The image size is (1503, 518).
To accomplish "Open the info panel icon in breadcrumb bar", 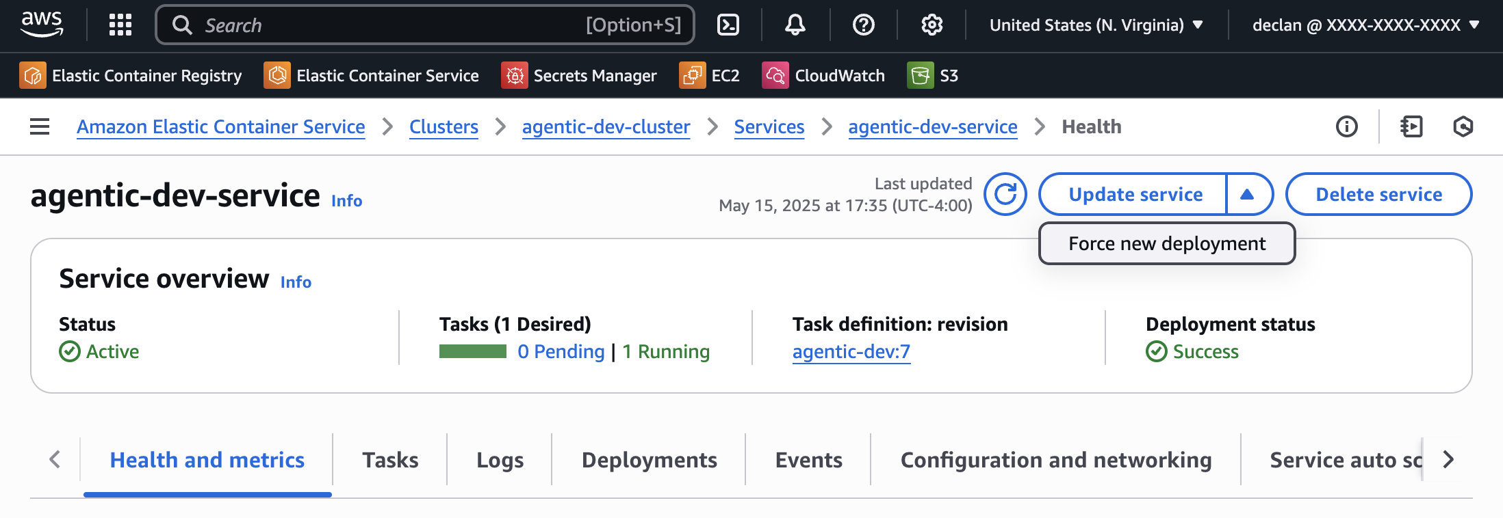I will (x=1346, y=126).
